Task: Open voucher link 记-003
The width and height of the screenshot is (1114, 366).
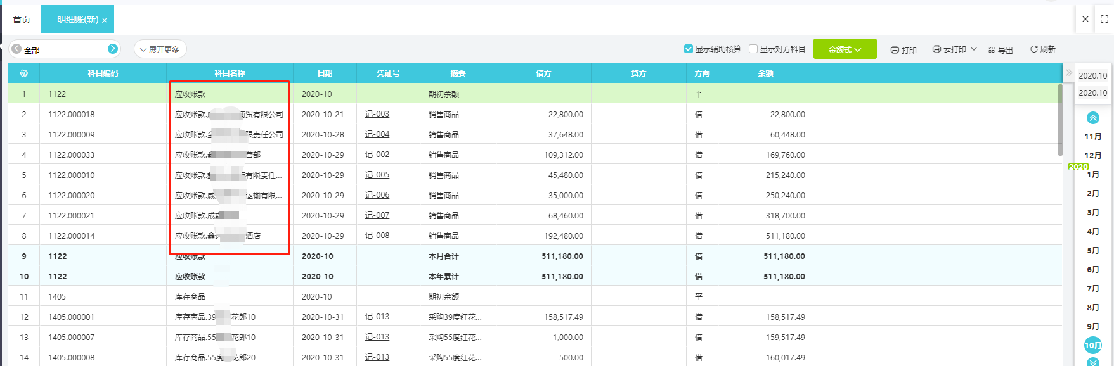Action: 377,114
